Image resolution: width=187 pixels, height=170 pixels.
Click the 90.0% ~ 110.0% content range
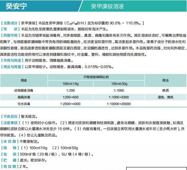coord(124,23)
